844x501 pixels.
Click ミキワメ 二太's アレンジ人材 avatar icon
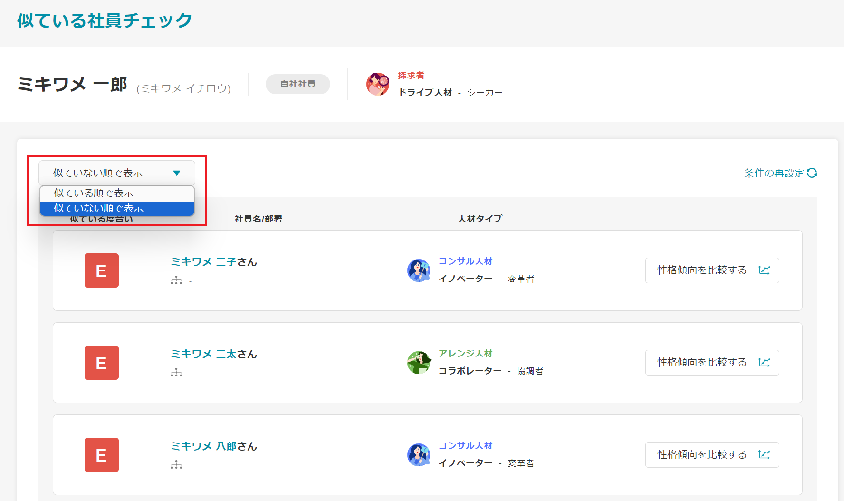419,362
